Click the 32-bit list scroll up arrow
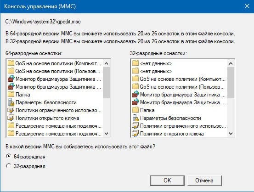254x192 pixels. pos(231,63)
